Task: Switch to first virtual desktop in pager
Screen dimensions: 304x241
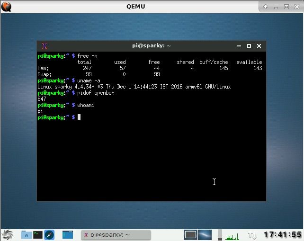Action: pyautogui.click(x=190, y=235)
